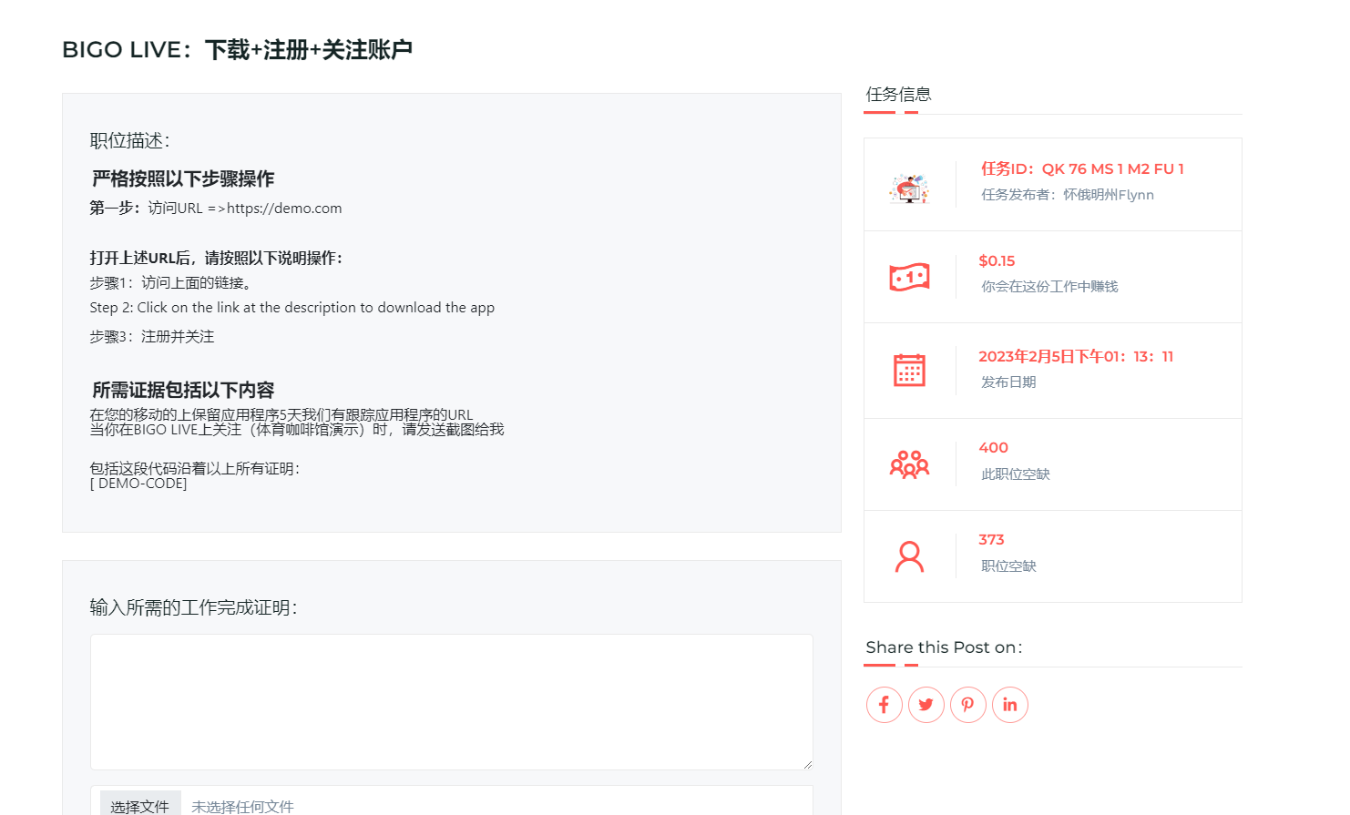Viewport: 1350px width, 815px height.
Task: Click the [ DEMO-CODE] text
Action: pos(138,484)
